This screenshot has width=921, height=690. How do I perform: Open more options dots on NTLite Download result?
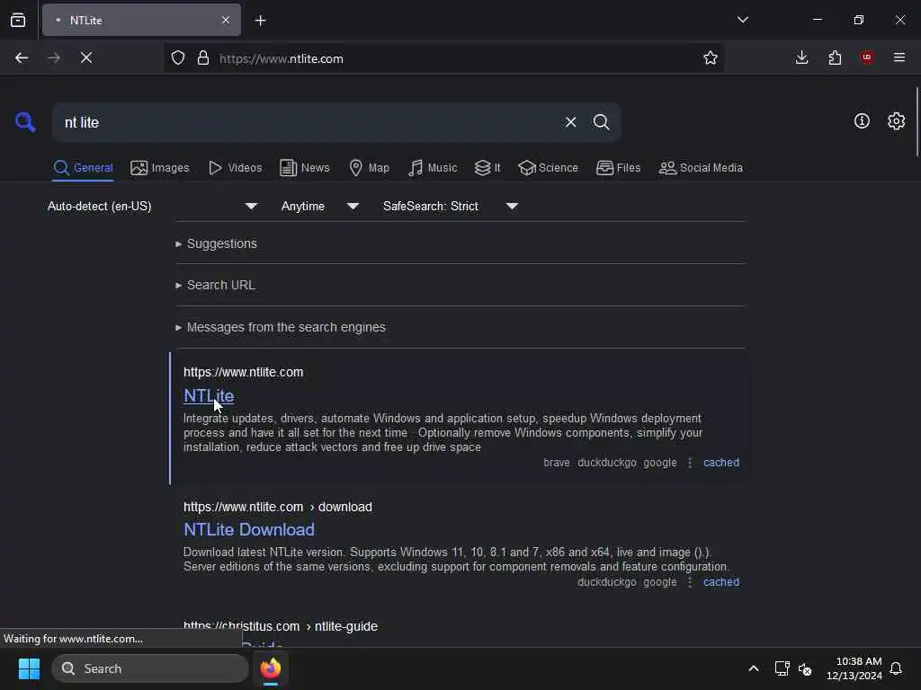pyautogui.click(x=690, y=582)
